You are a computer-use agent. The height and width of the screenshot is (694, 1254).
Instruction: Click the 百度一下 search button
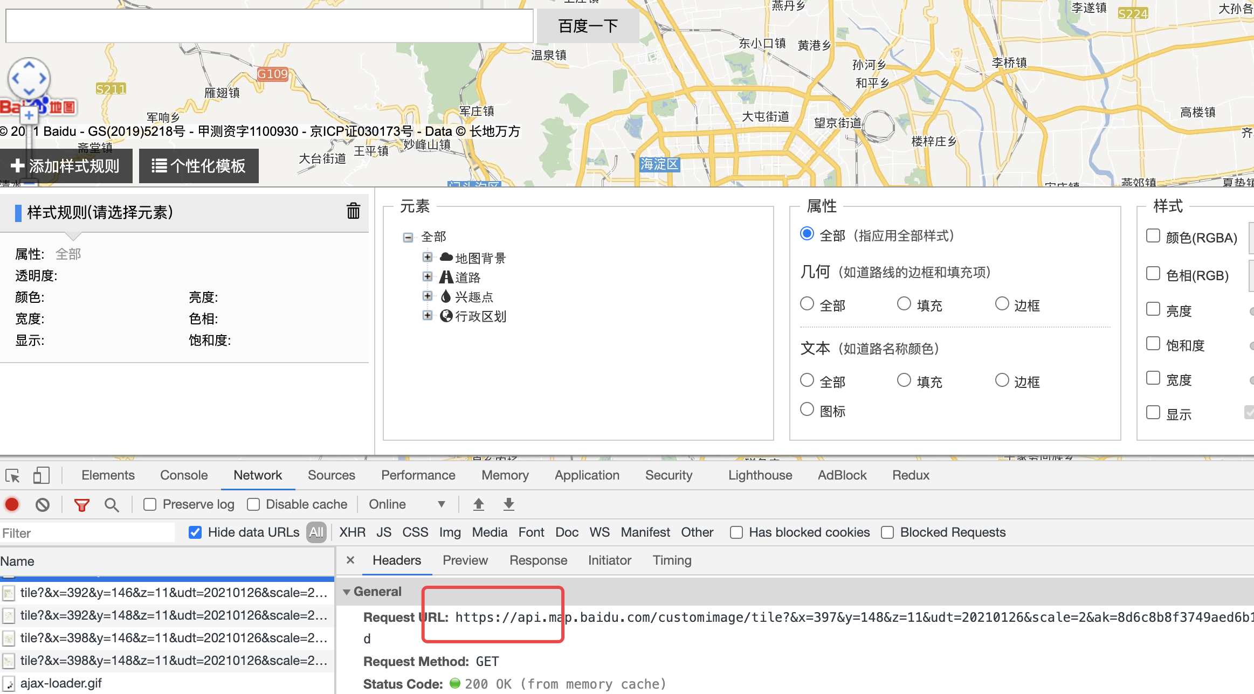coord(588,25)
